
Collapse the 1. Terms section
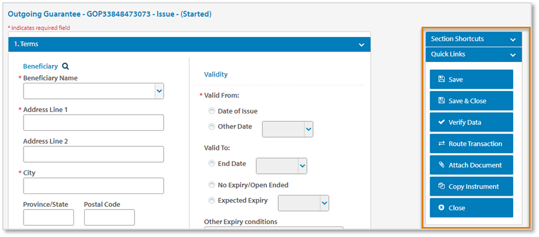362,44
